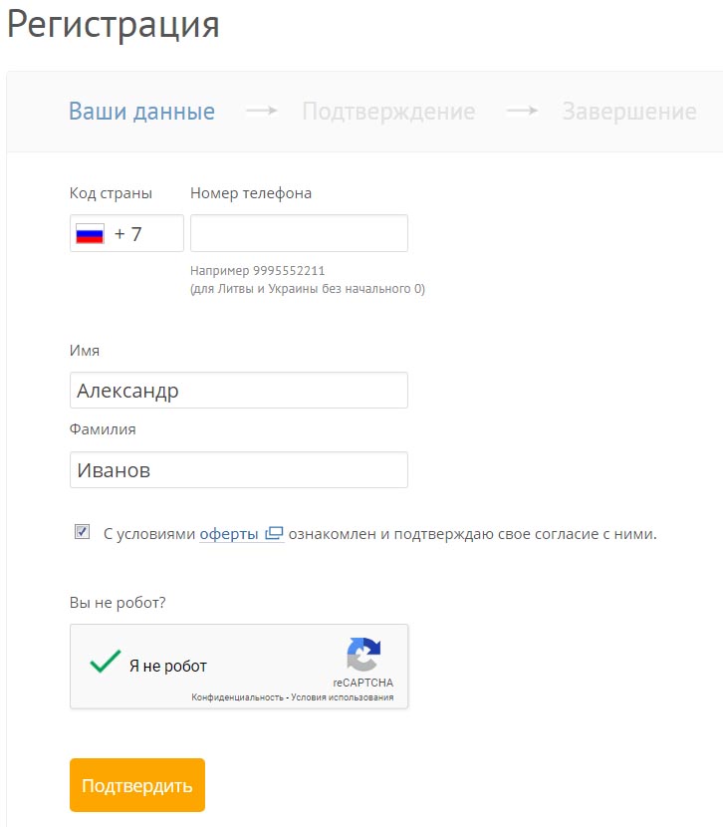Click the Я не робот label

[168, 667]
